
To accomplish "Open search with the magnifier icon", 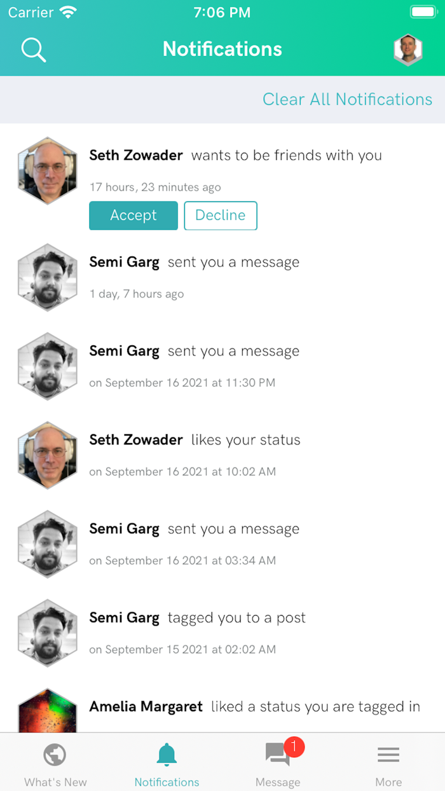I will point(34,50).
